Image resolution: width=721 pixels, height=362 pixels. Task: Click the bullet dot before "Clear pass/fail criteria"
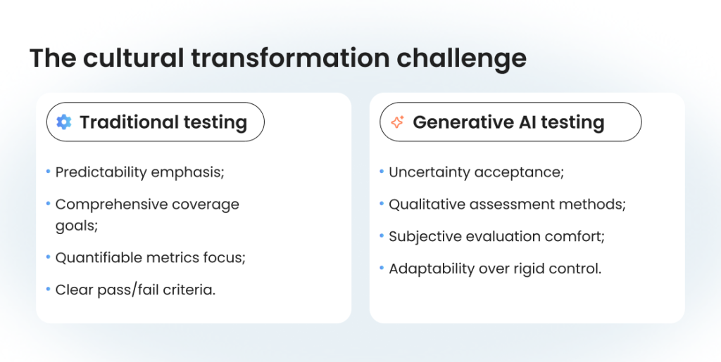[x=48, y=289]
